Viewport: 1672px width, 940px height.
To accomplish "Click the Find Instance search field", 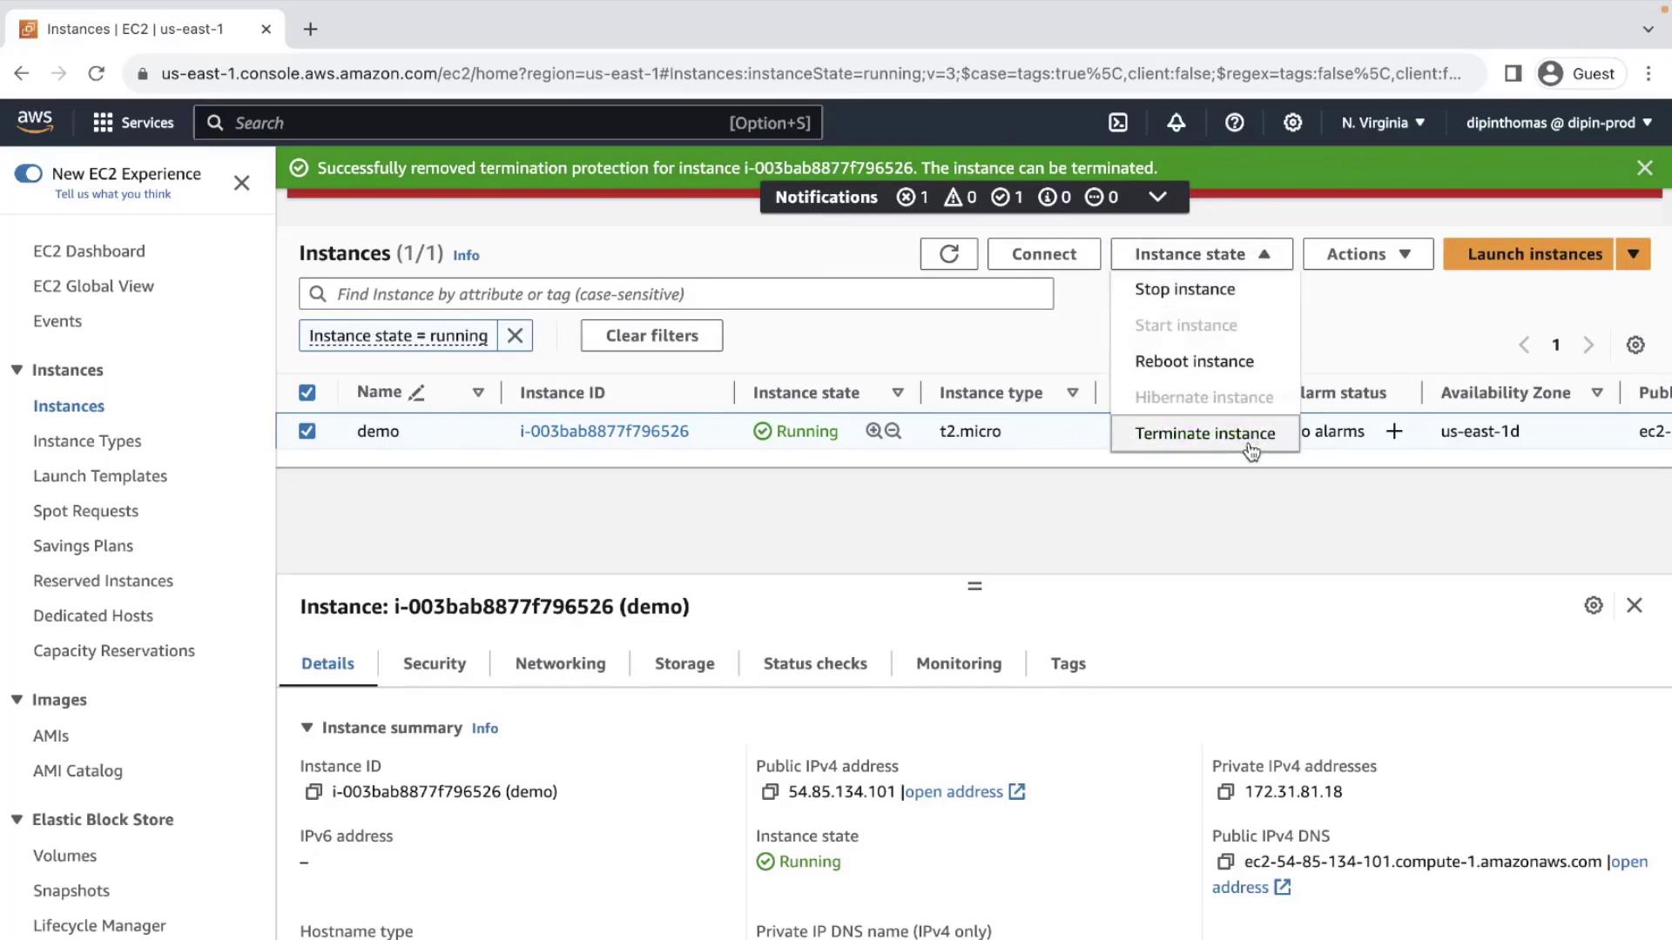I will click(x=676, y=294).
